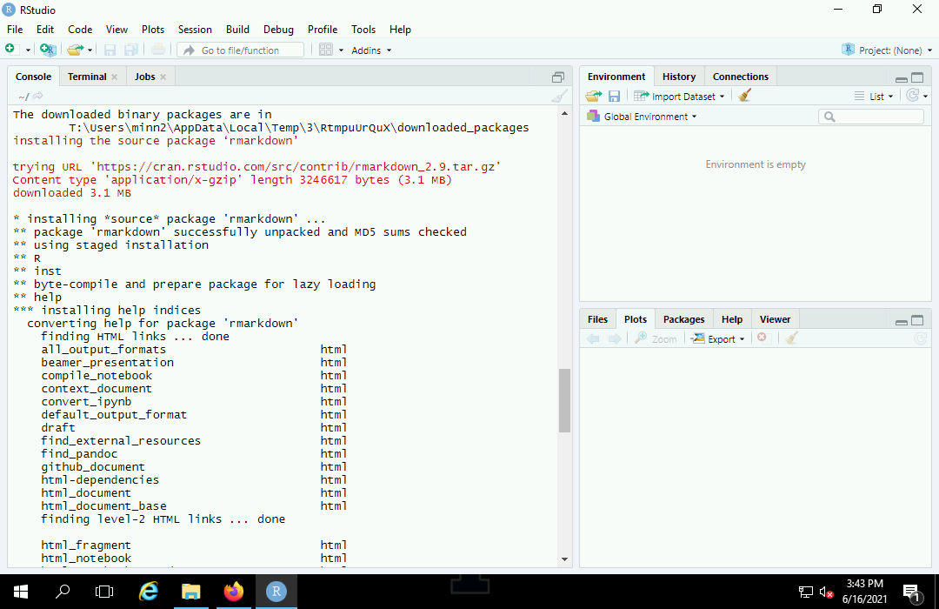Open the Debug menu

(x=278, y=30)
